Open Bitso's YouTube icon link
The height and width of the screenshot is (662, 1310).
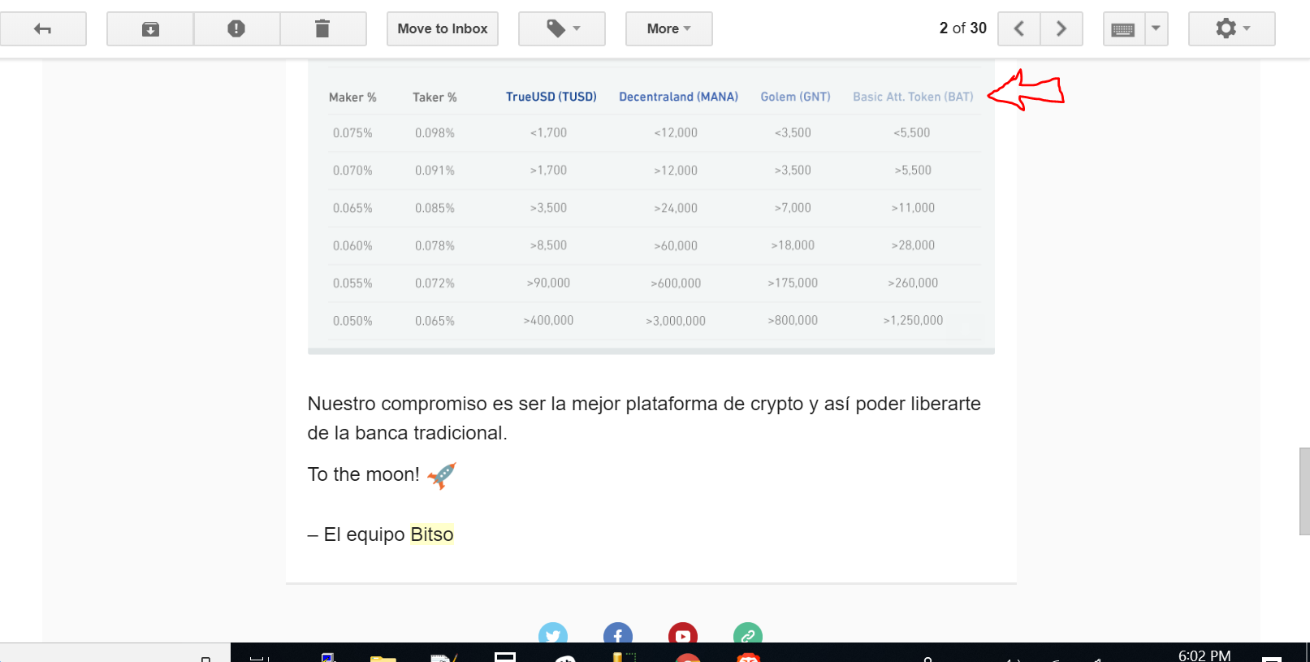point(683,634)
